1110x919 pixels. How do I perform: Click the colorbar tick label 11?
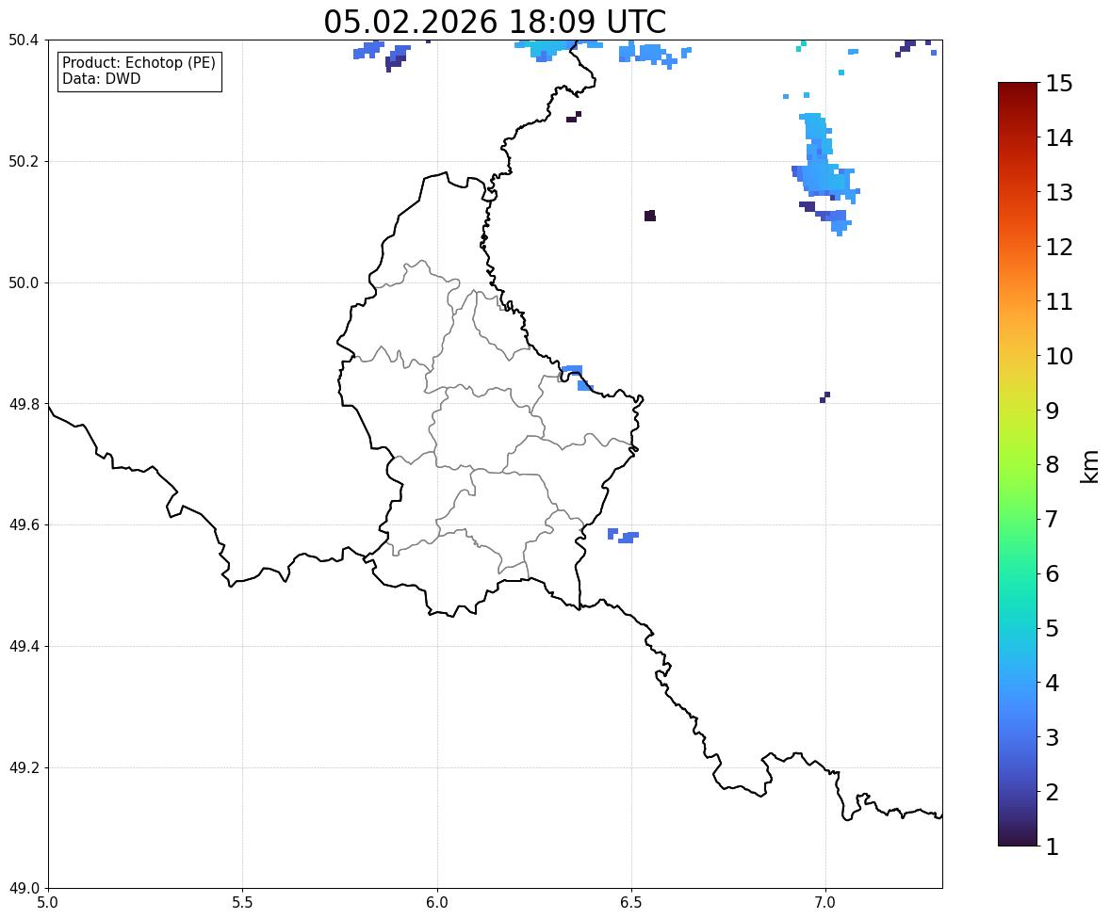1059,301
